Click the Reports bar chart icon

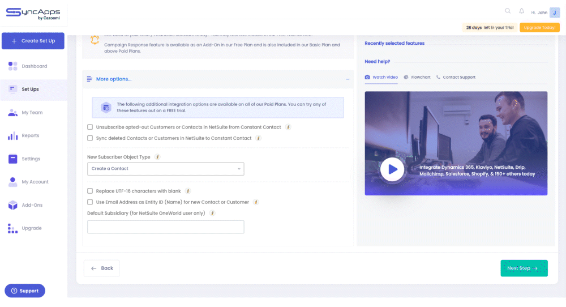12,136
